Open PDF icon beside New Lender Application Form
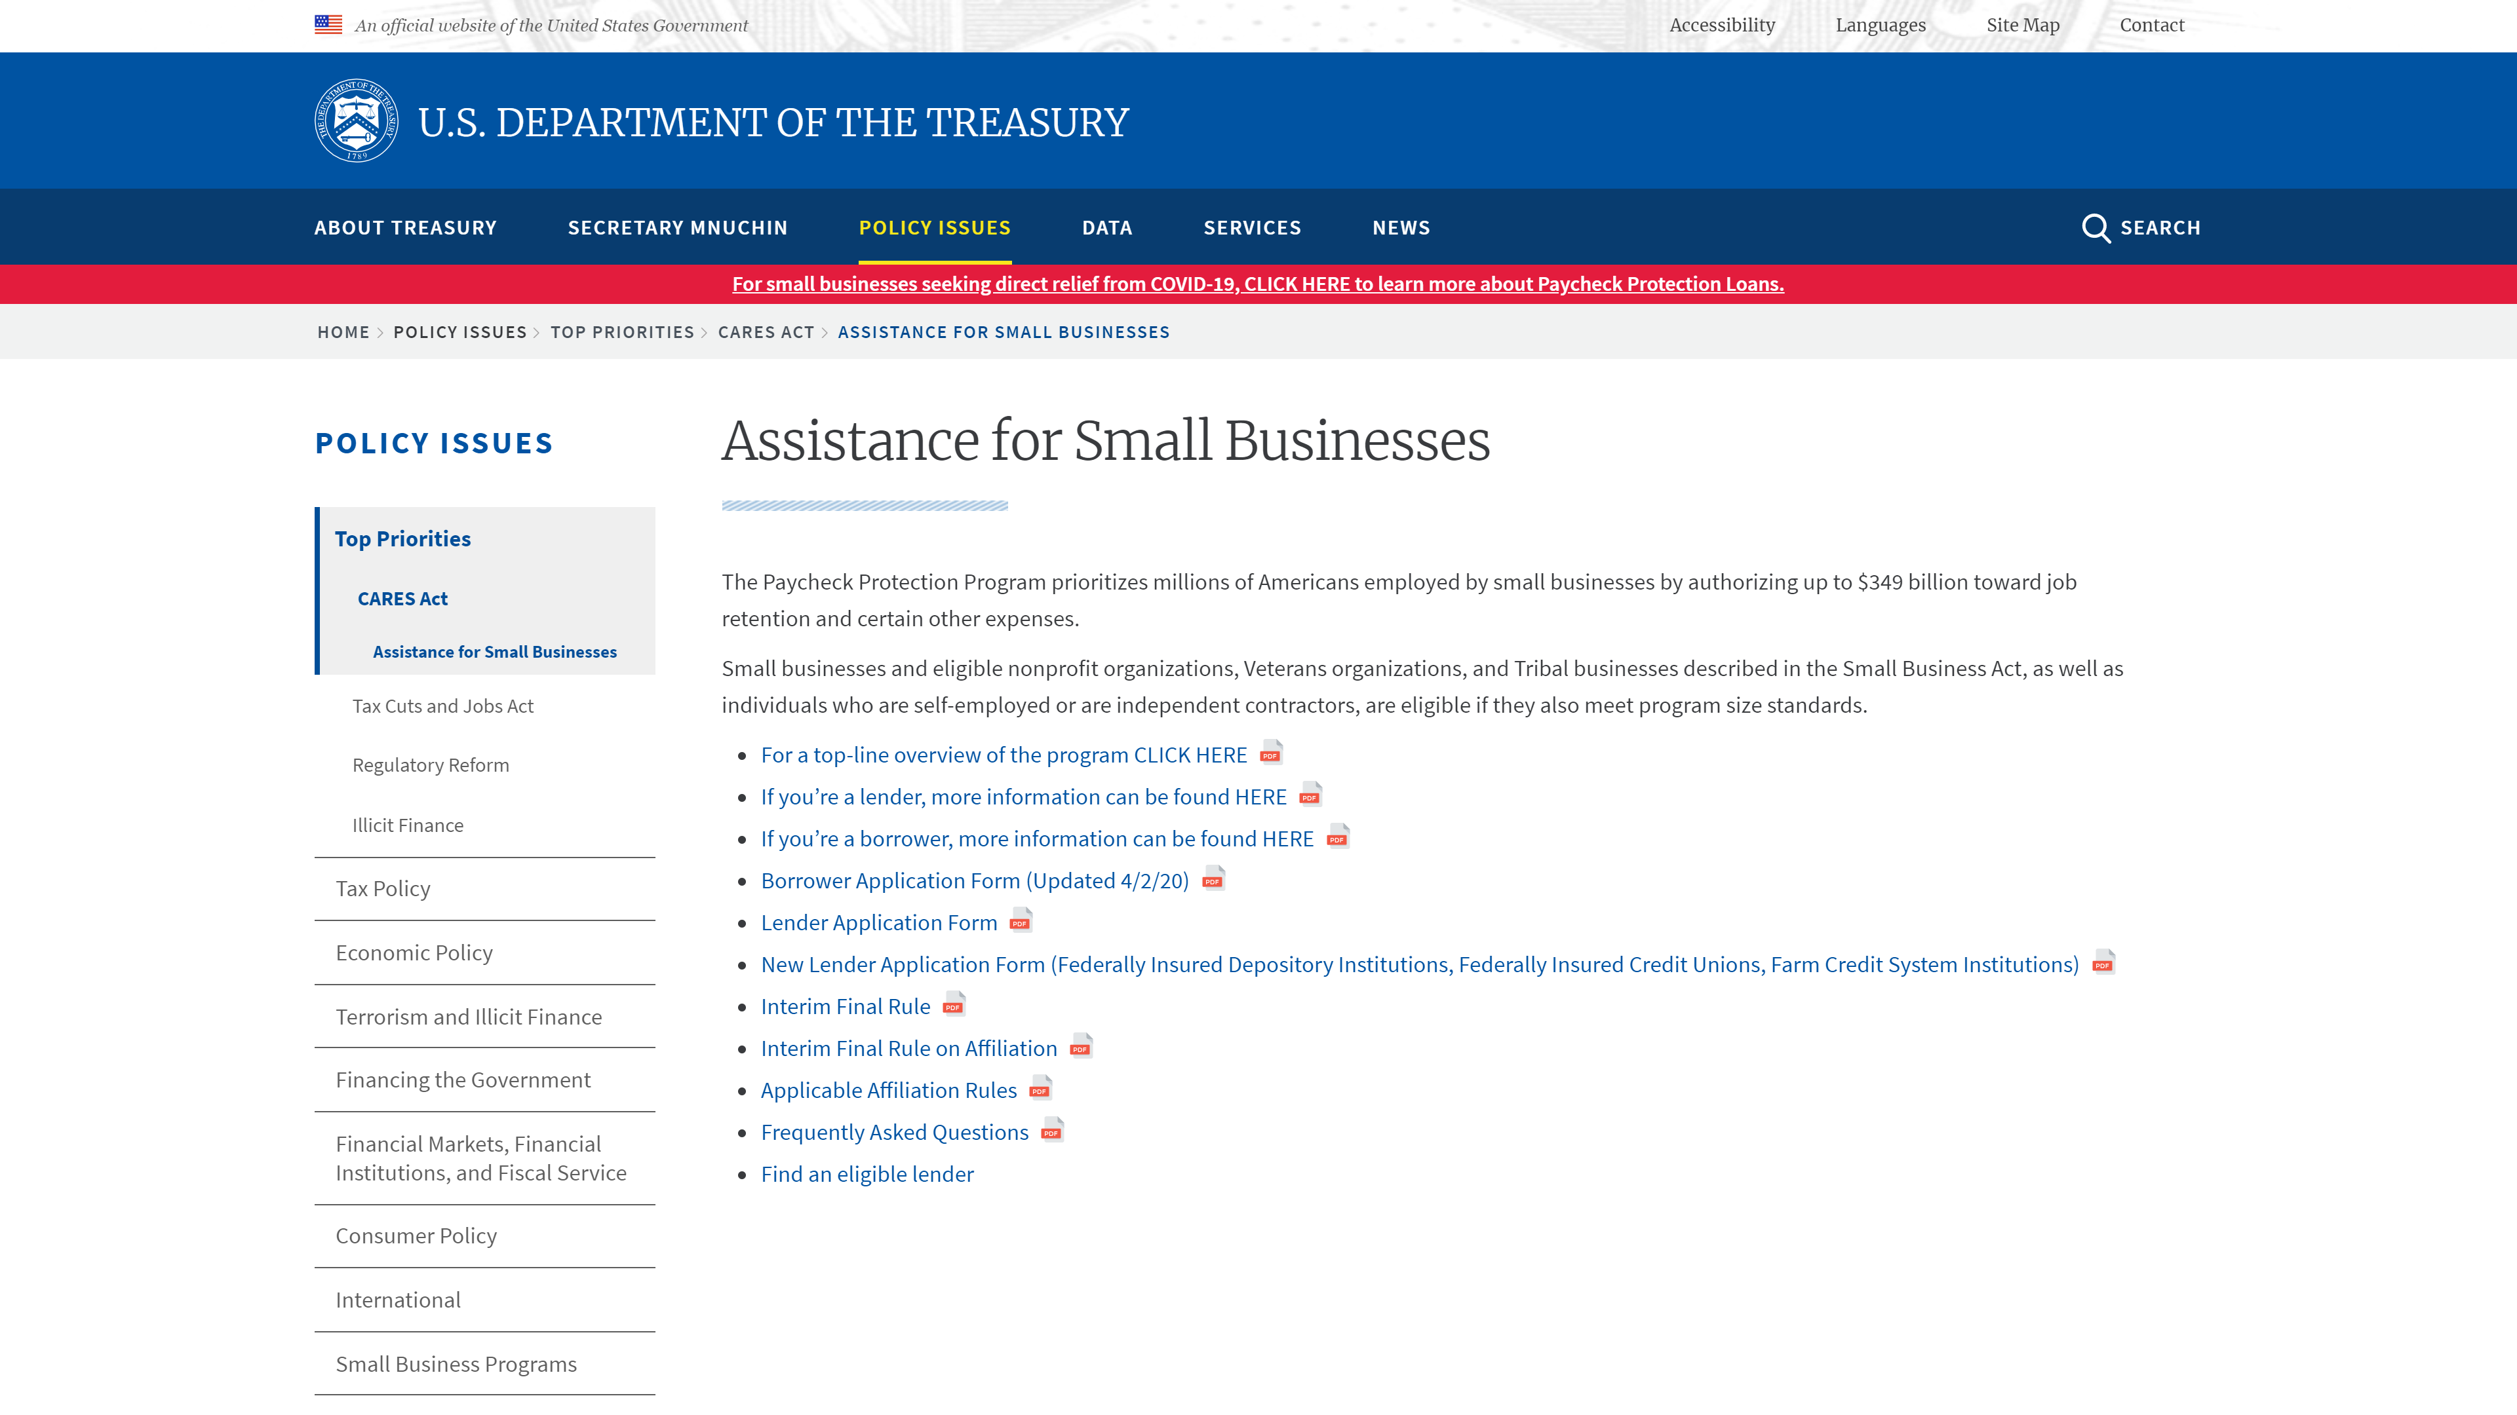 [x=2103, y=963]
